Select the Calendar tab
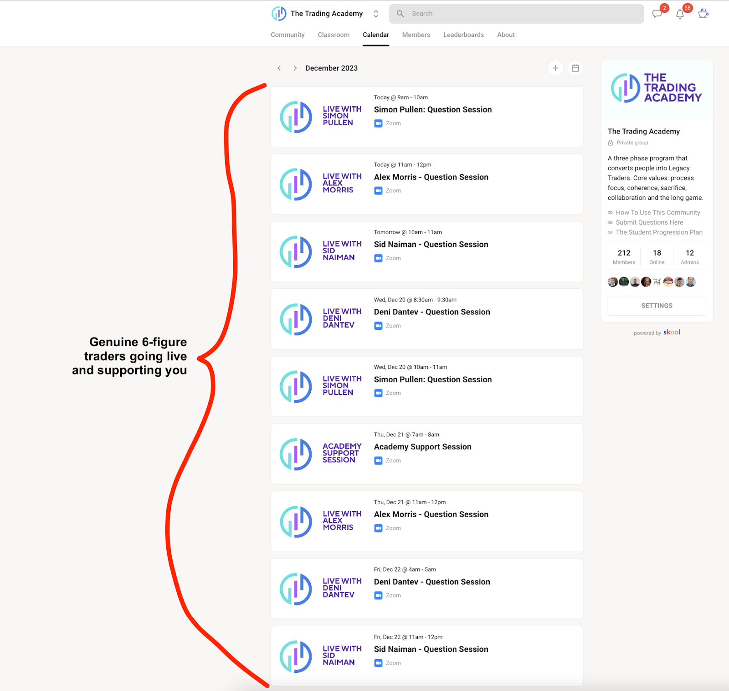The height and width of the screenshot is (691, 729). tap(376, 35)
